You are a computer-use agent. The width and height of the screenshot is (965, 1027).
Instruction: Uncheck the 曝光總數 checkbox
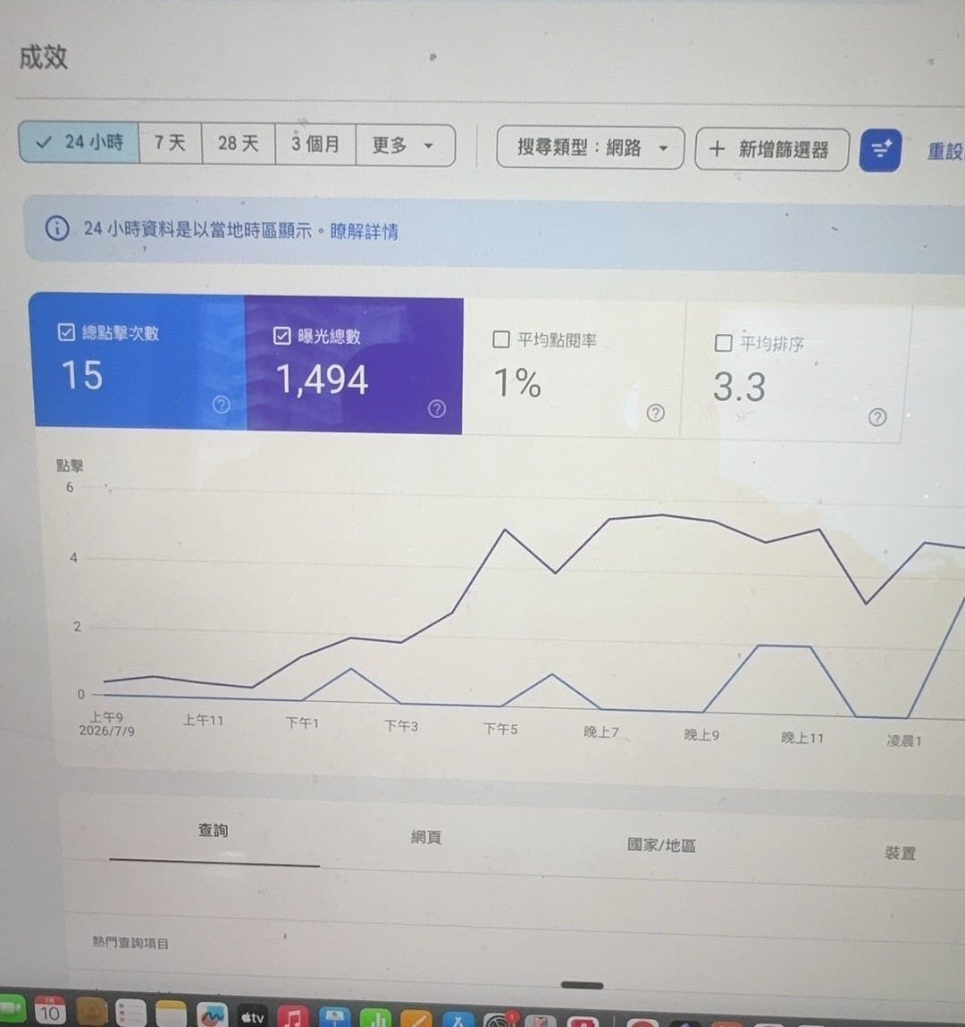(281, 336)
